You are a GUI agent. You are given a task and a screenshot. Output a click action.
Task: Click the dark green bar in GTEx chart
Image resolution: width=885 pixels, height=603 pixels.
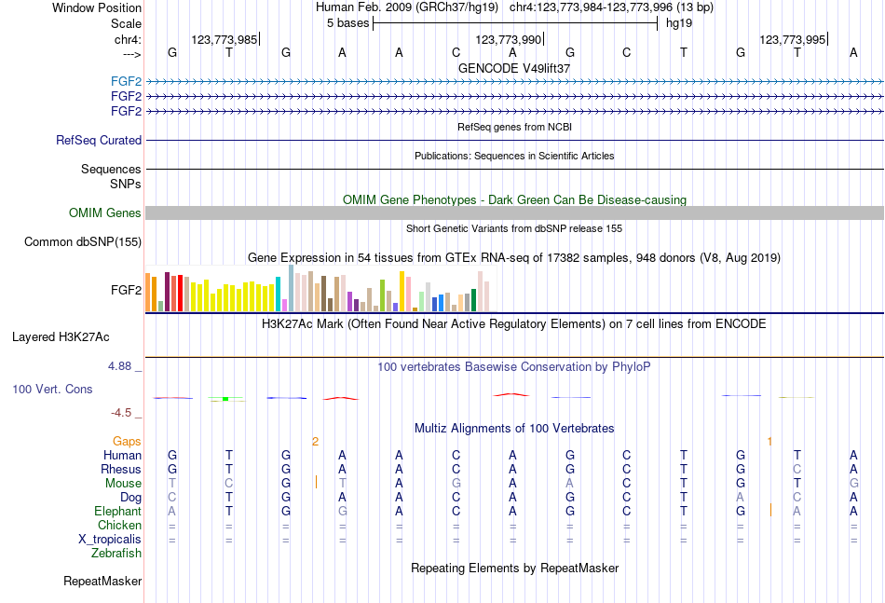(473, 300)
